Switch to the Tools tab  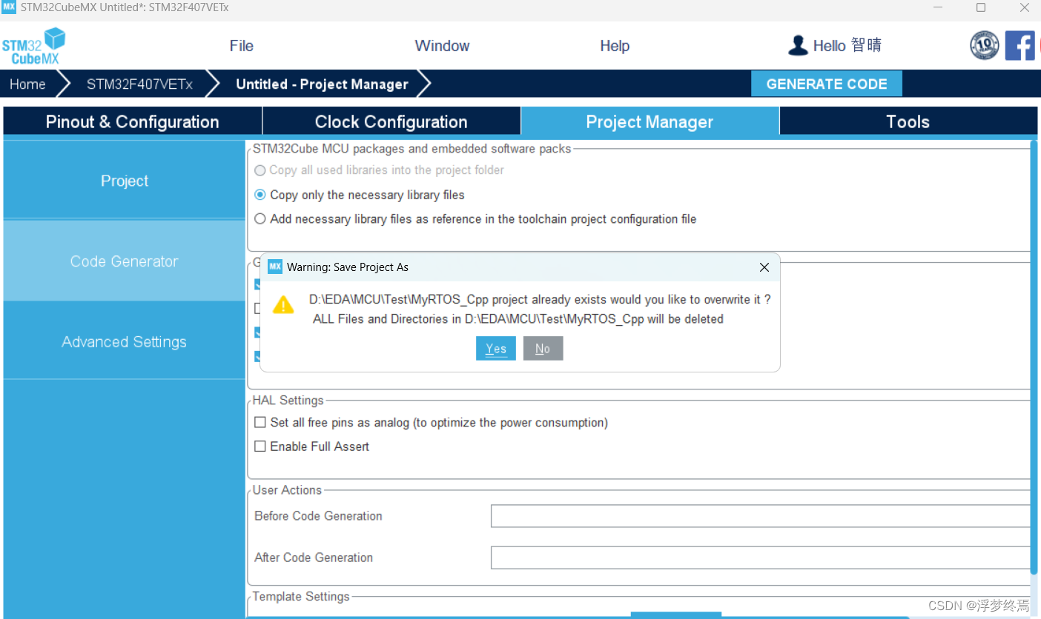tap(908, 122)
